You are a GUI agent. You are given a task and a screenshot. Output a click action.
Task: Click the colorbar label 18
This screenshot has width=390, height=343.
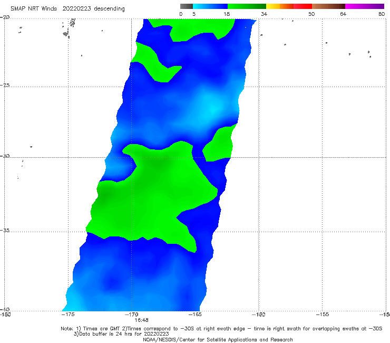tap(227, 14)
